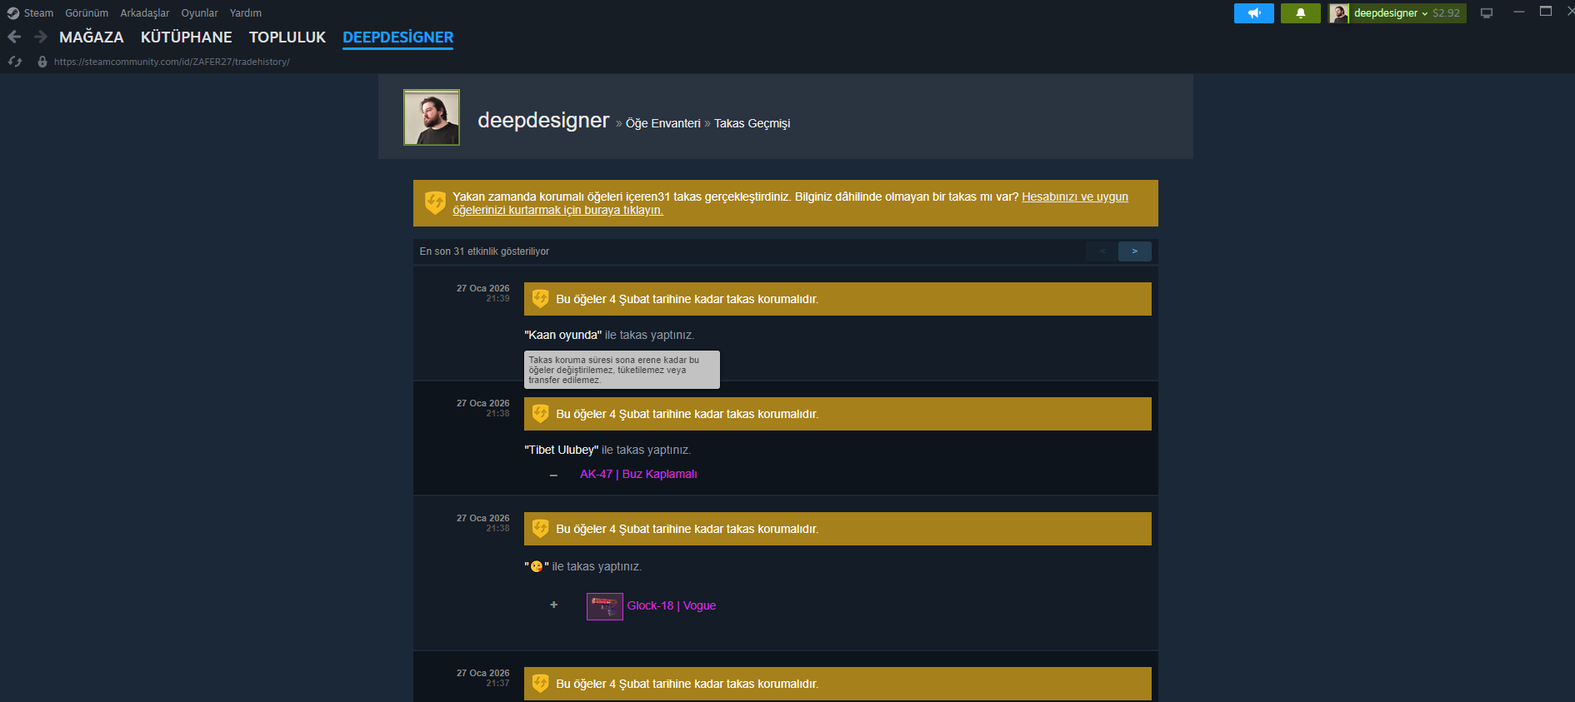This screenshot has width=1575, height=702.
Task: Switch to the DEEPDESİGNER tab
Action: pyautogui.click(x=398, y=37)
